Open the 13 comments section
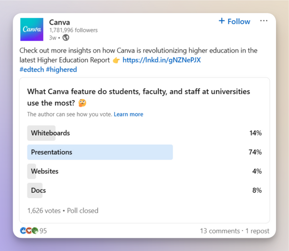Image resolution: width=289 pixels, height=251 pixels. [220, 231]
